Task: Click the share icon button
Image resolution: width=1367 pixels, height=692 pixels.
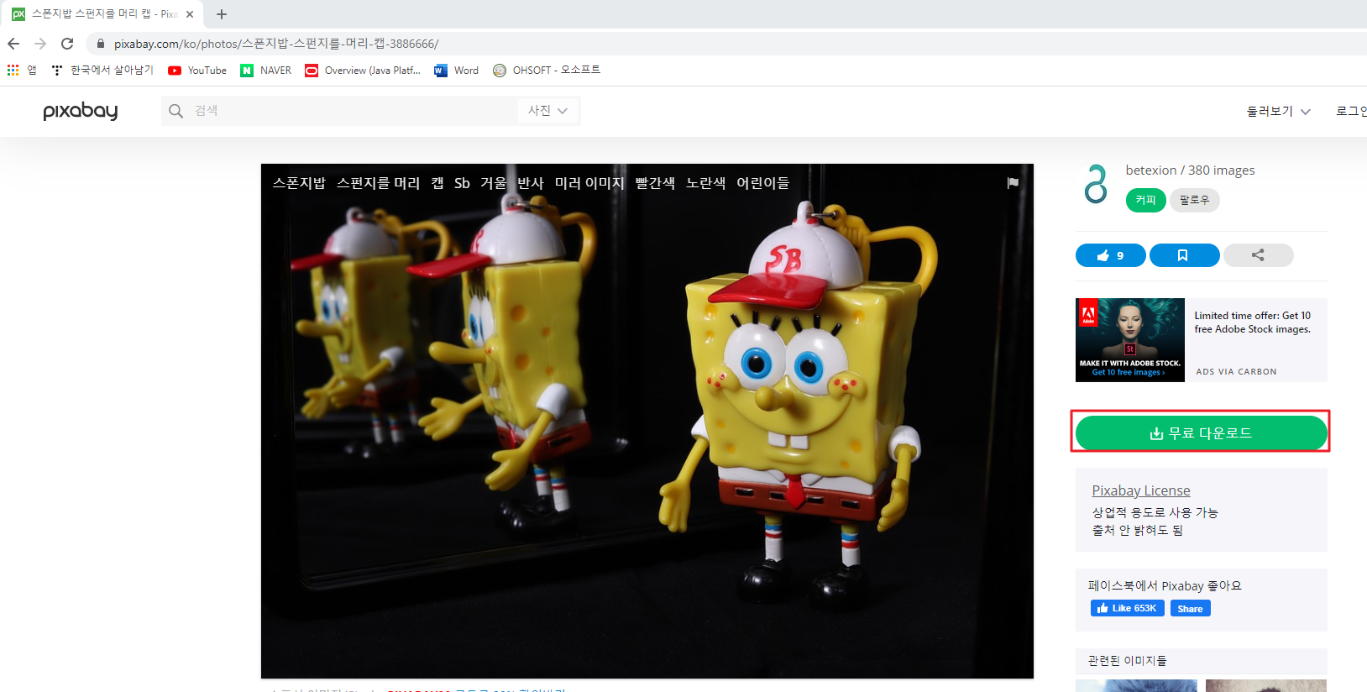Action: 1258,255
